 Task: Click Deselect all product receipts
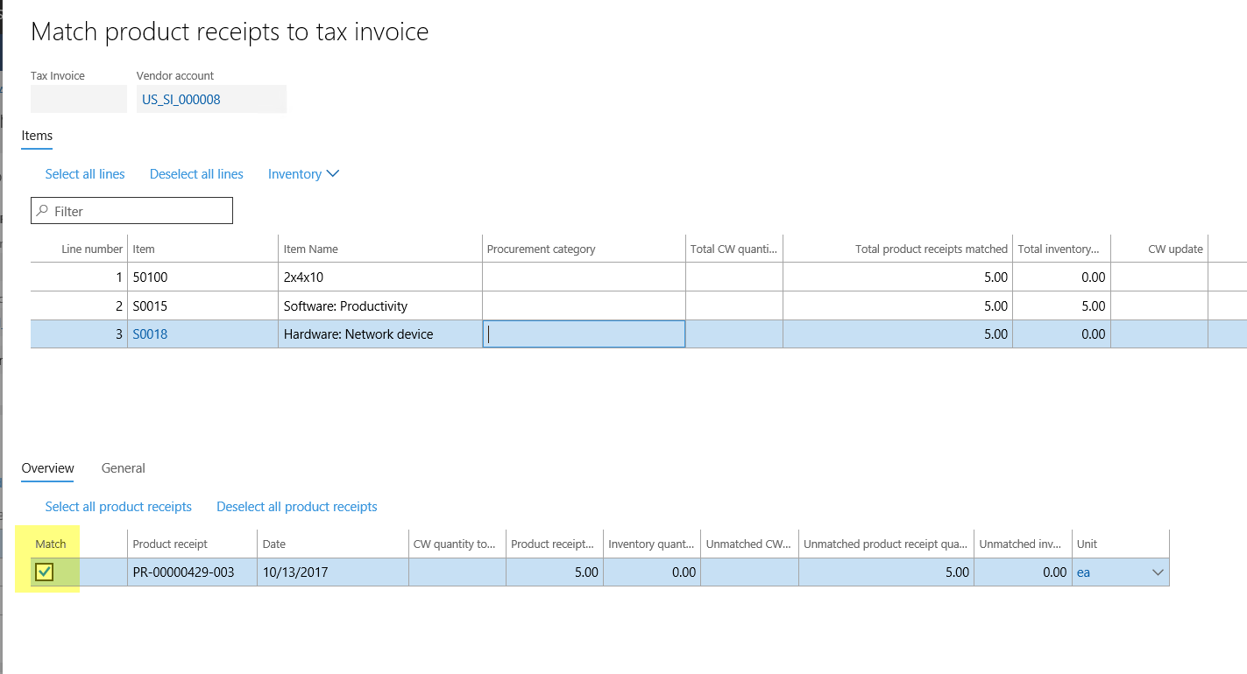pyautogui.click(x=296, y=506)
